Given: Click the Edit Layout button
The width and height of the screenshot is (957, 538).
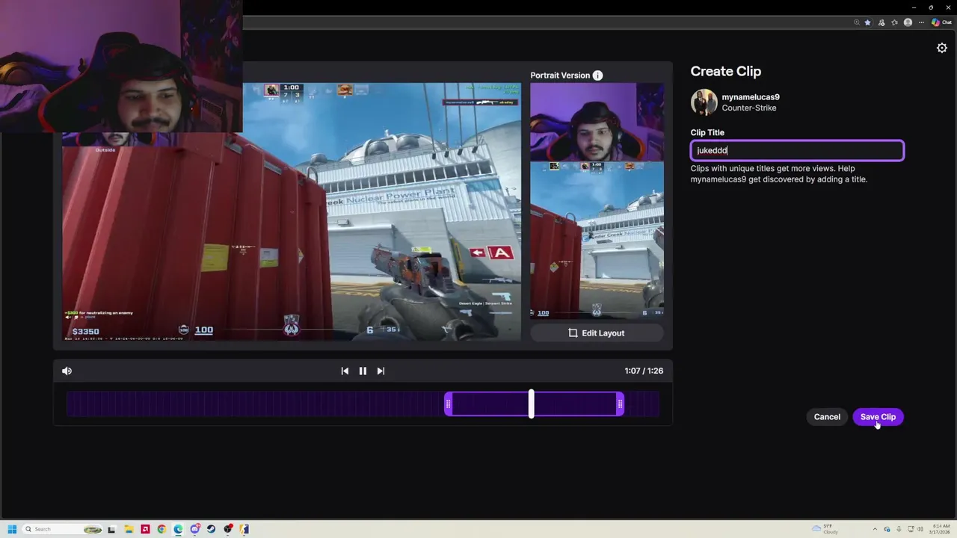Looking at the screenshot, I should click(x=597, y=333).
